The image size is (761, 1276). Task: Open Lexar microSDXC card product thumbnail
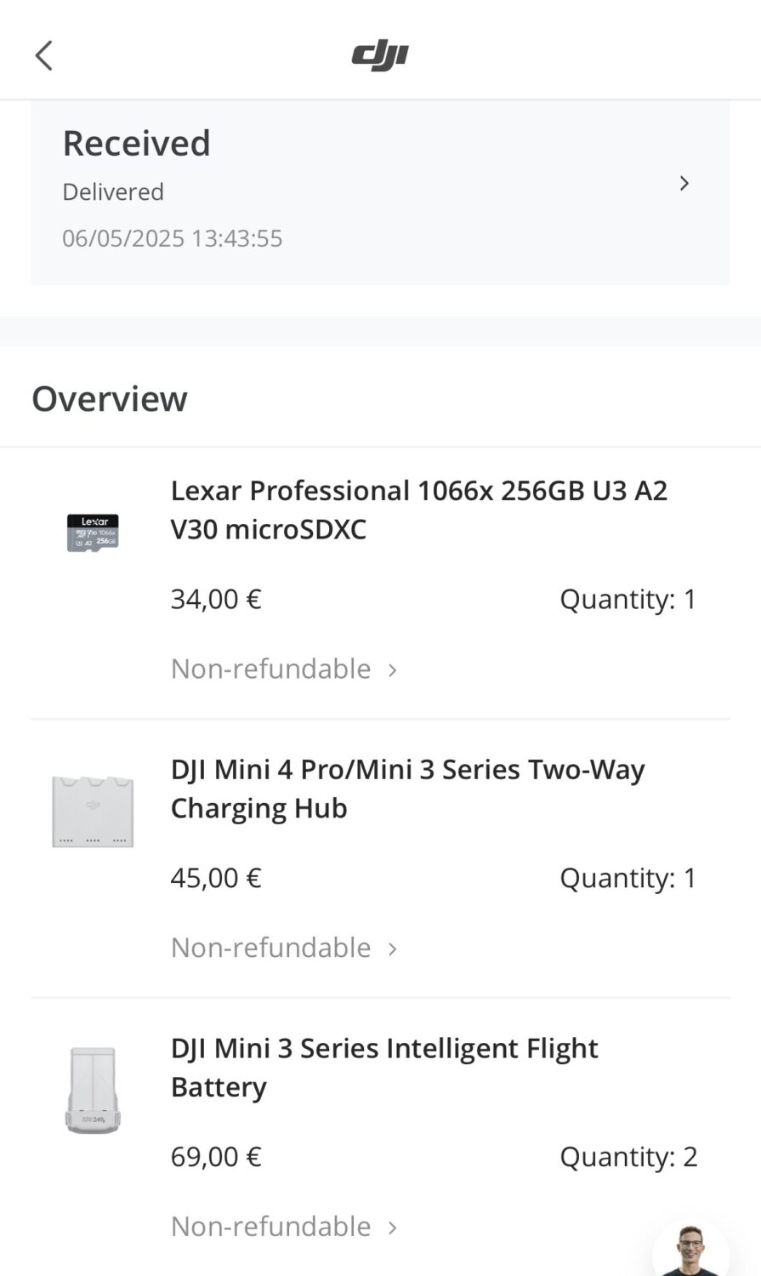point(93,533)
